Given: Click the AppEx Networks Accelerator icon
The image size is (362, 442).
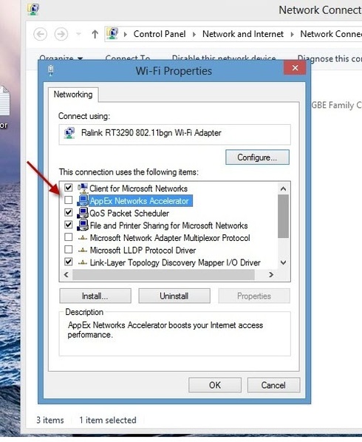Looking at the screenshot, I should [x=83, y=200].
